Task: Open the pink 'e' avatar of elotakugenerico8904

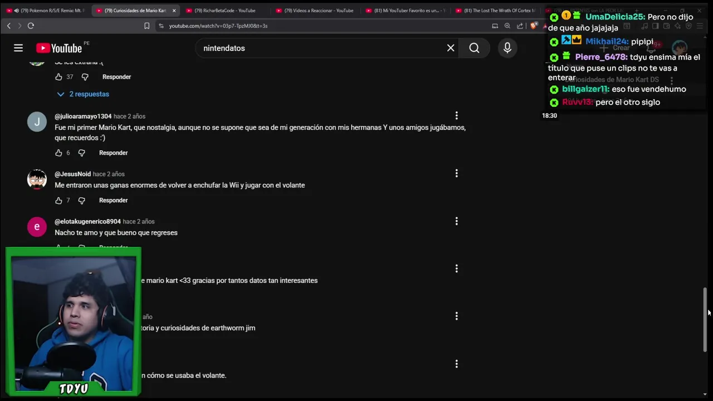Action: [37, 227]
